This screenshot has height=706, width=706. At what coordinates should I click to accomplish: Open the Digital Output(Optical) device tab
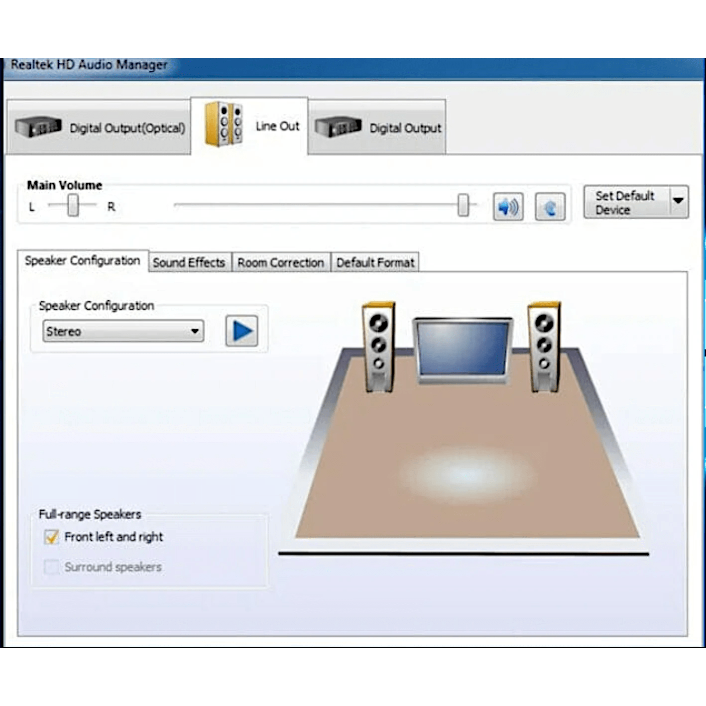click(99, 127)
